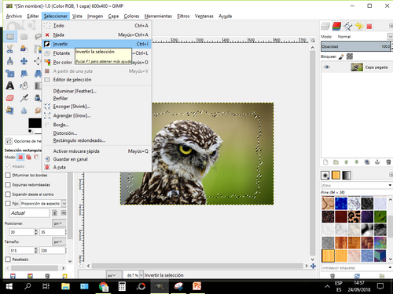Select the Clone stamp tool

[10, 111]
